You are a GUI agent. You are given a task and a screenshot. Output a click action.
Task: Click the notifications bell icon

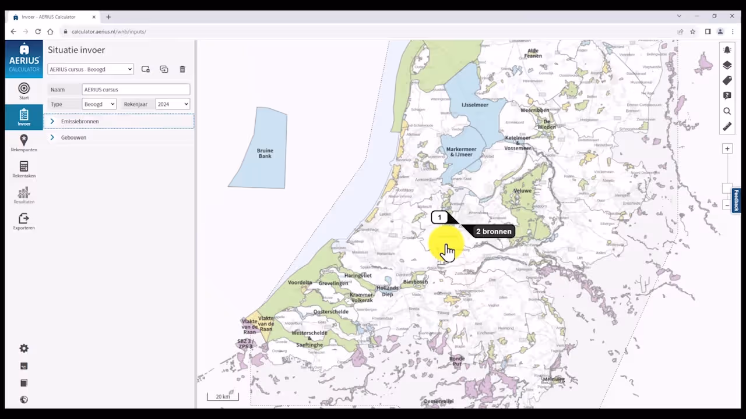click(727, 50)
